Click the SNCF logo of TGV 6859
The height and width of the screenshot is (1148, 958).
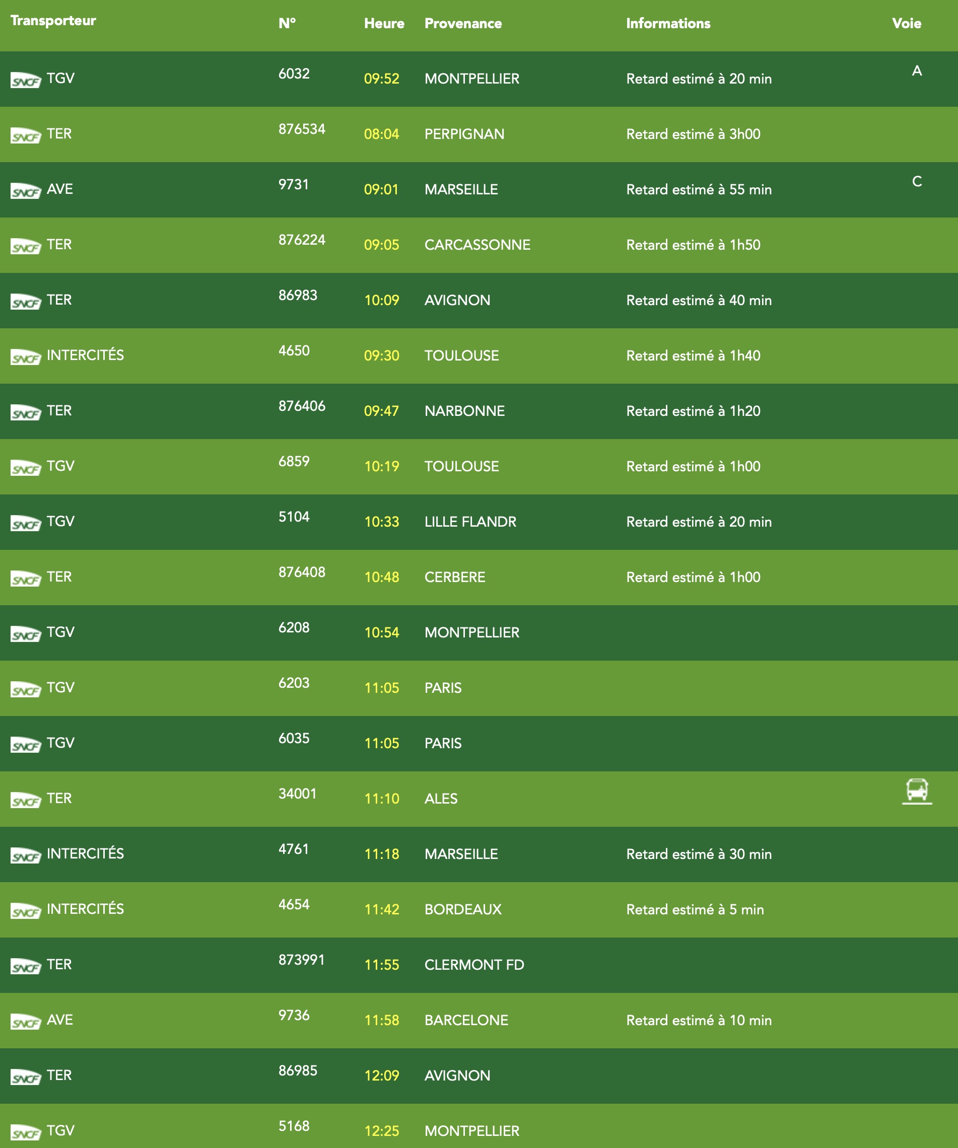click(26, 468)
